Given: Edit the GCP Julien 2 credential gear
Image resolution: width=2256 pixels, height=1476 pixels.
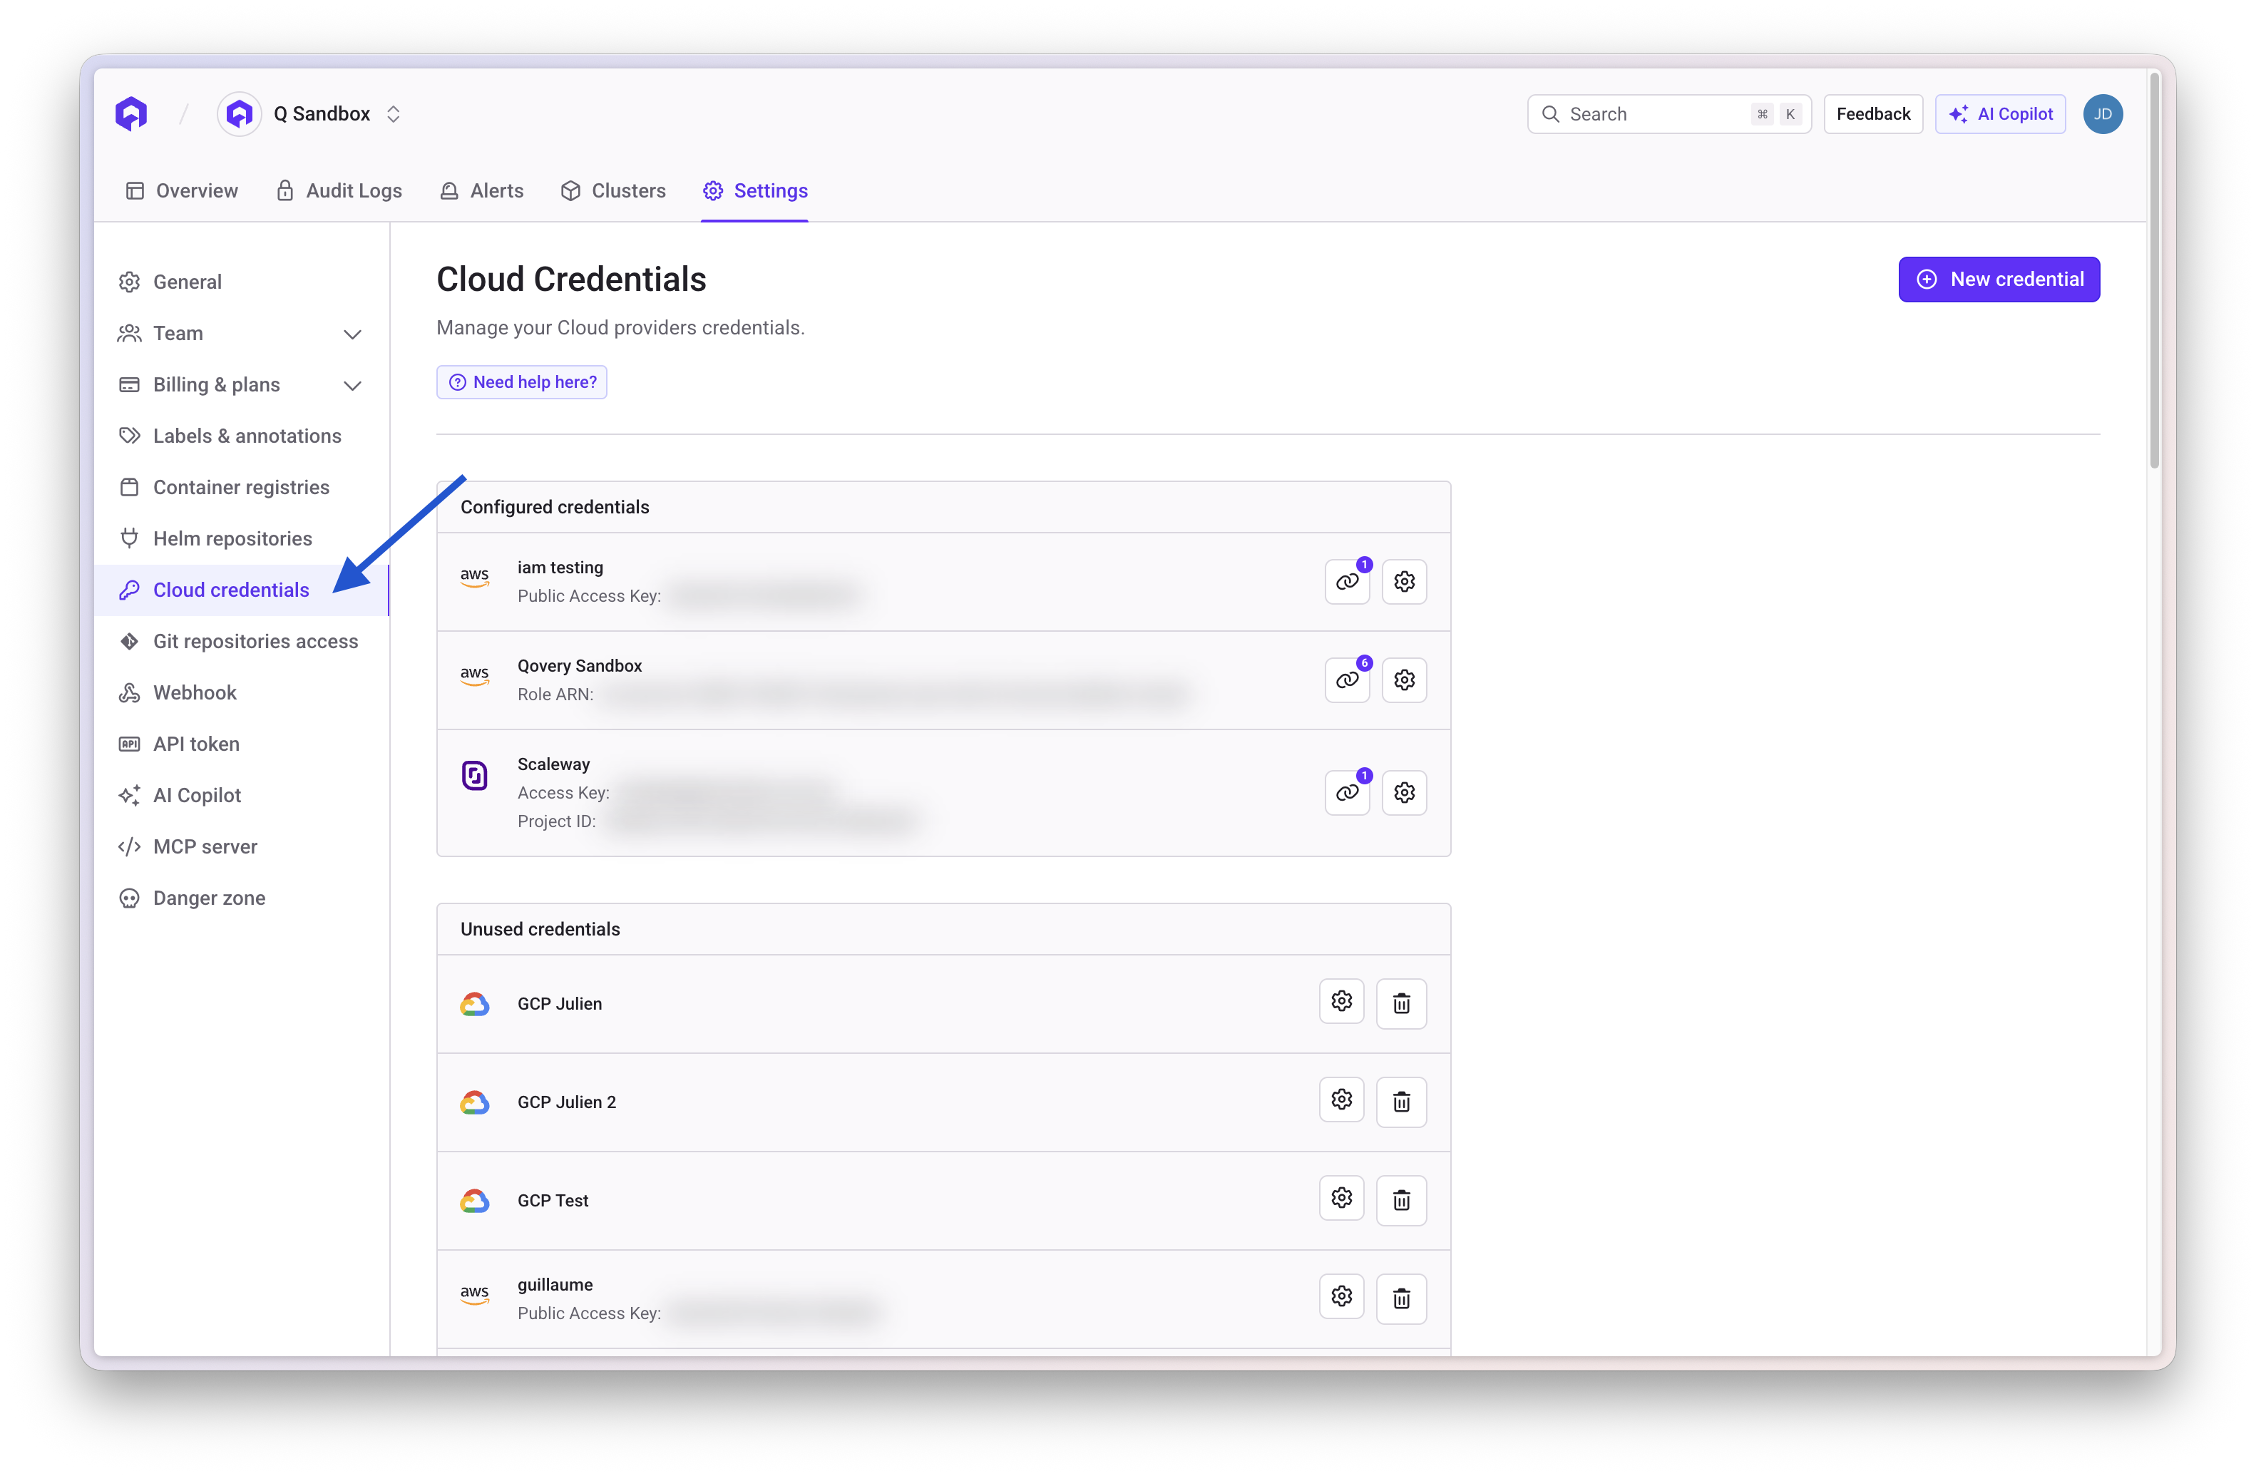Looking at the screenshot, I should (x=1341, y=1100).
